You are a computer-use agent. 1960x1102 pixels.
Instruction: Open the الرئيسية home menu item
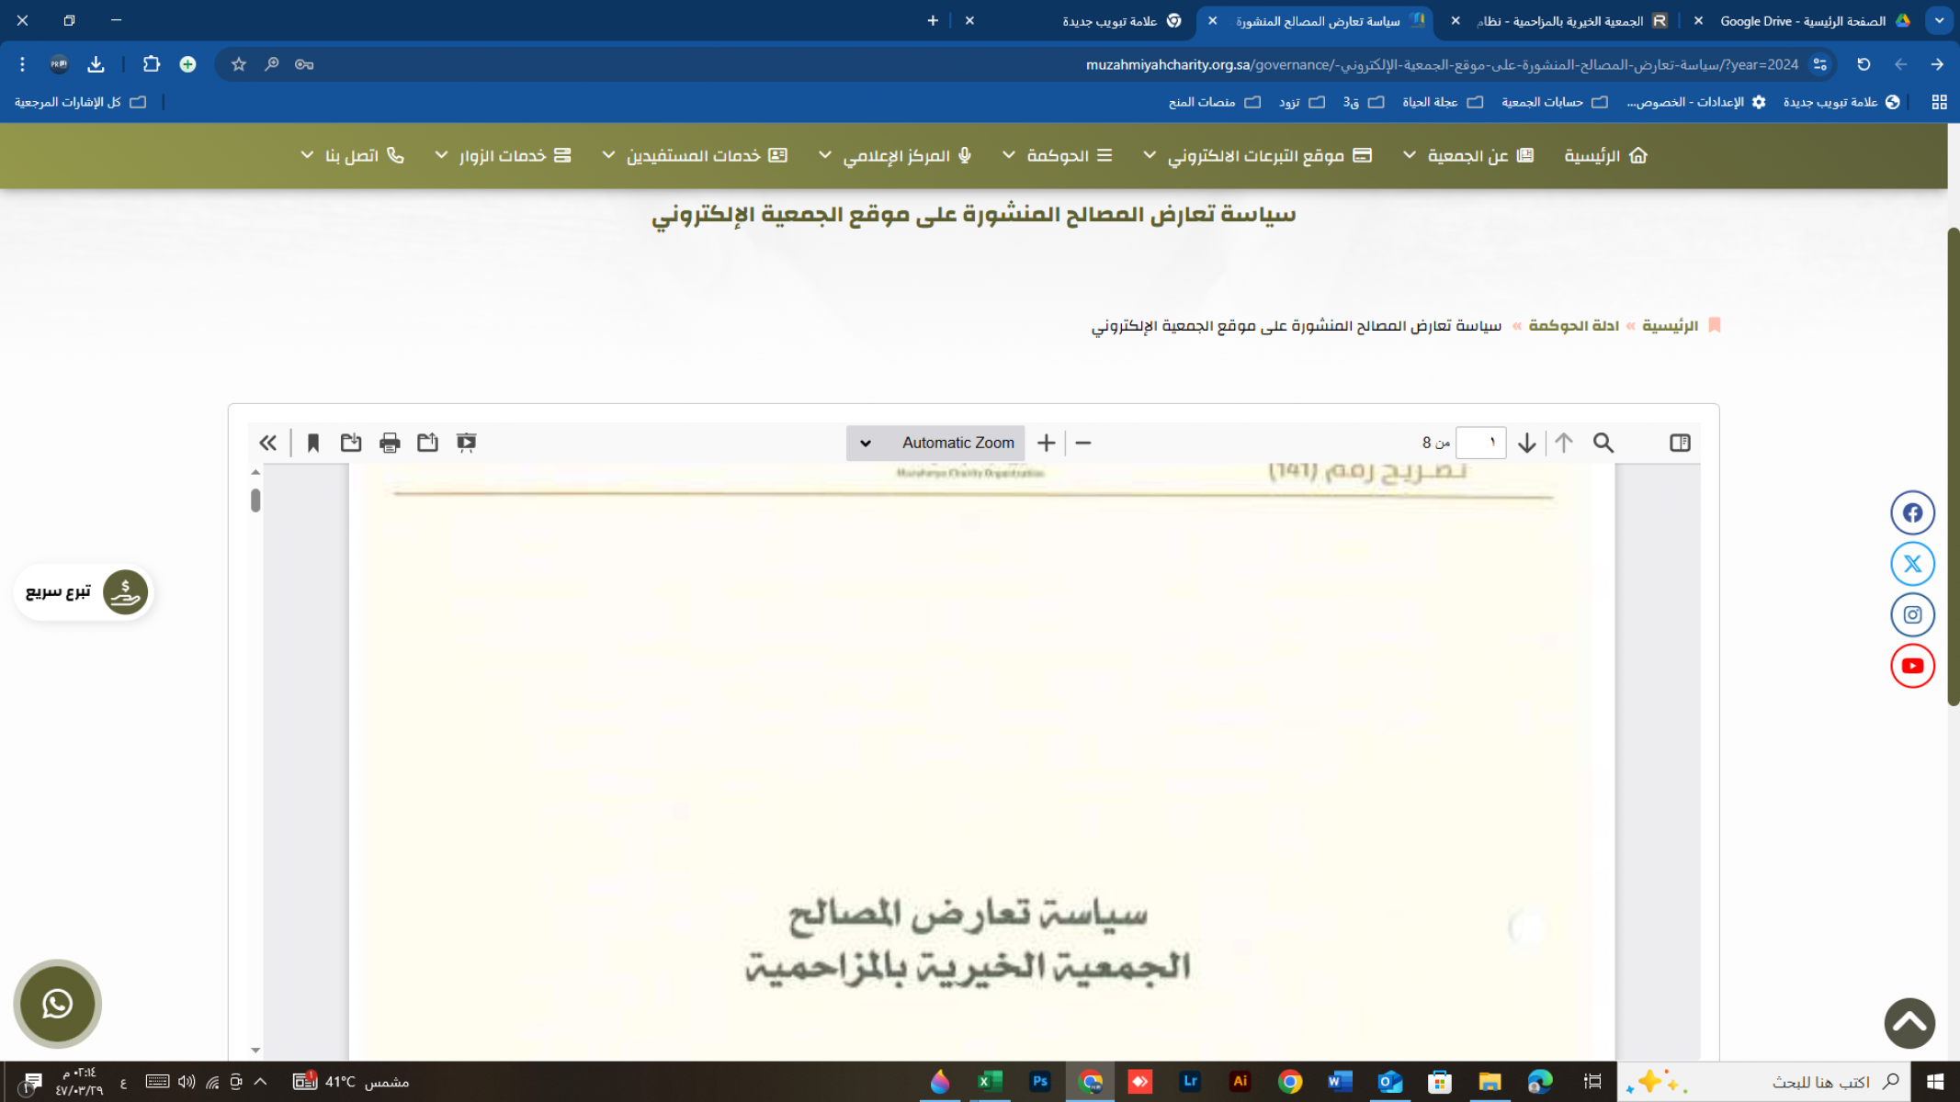click(x=1605, y=155)
